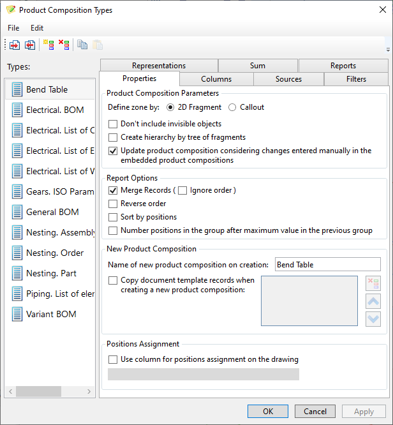Select Electrical. List of E type text
Image resolution: width=393 pixels, height=425 pixels.
click(60, 151)
